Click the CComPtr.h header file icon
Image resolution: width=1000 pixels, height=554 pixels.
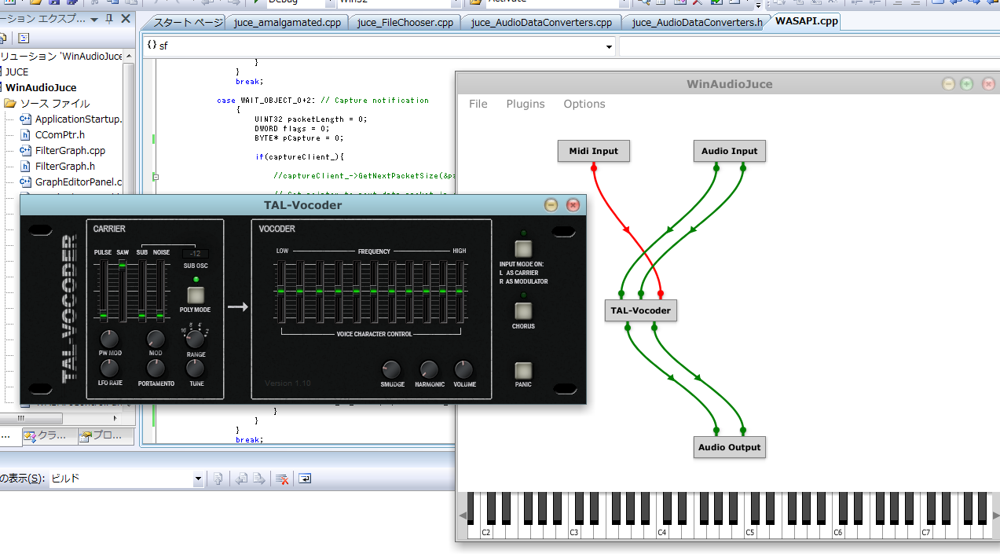[25, 134]
